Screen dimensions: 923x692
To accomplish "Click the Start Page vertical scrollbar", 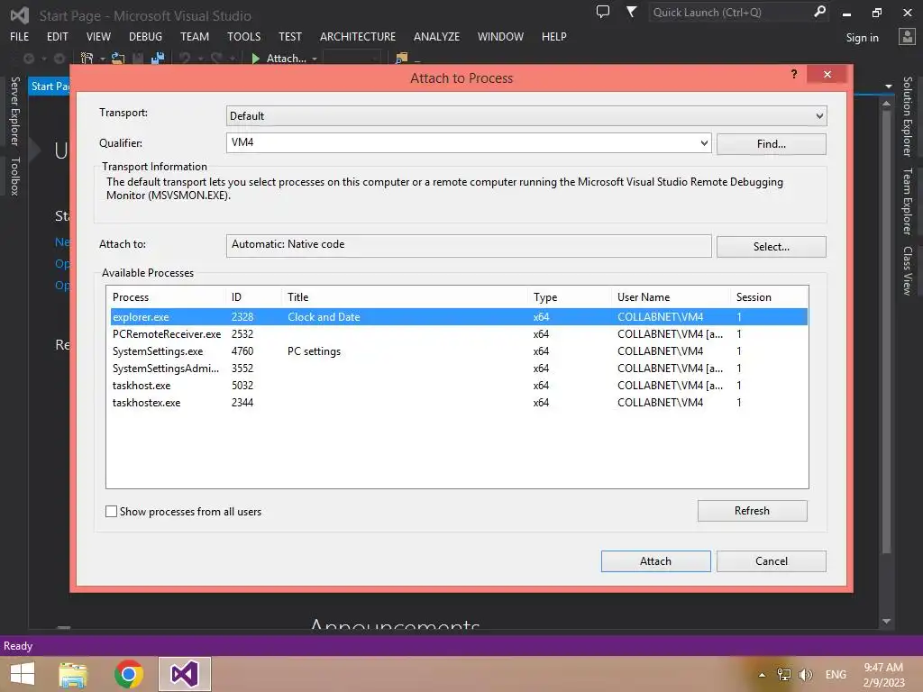I will (887, 332).
